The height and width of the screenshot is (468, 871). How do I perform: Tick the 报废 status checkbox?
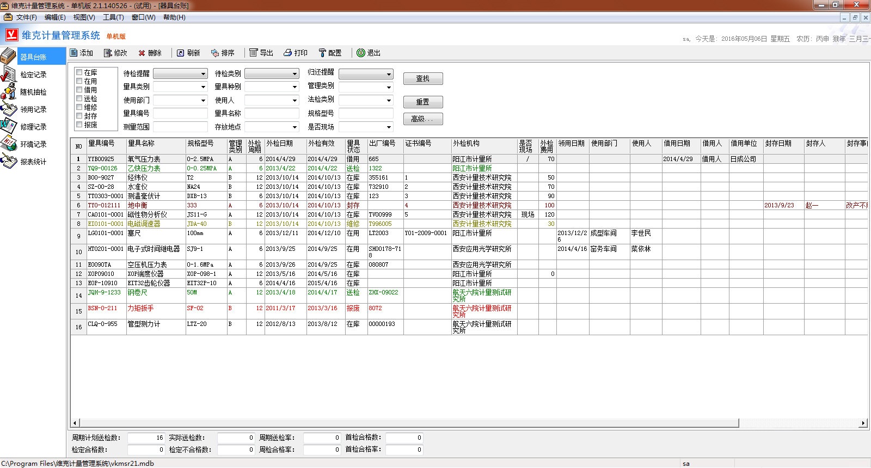click(79, 125)
